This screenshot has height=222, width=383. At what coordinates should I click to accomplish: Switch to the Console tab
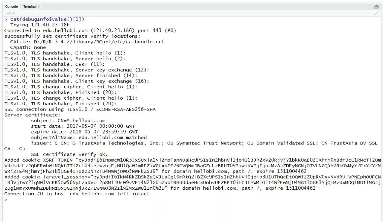[11, 7]
